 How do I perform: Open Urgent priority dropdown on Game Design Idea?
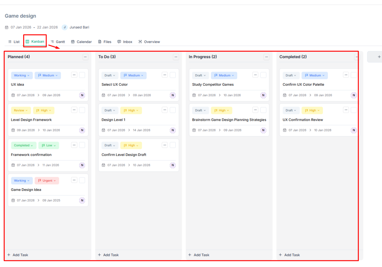click(47, 180)
